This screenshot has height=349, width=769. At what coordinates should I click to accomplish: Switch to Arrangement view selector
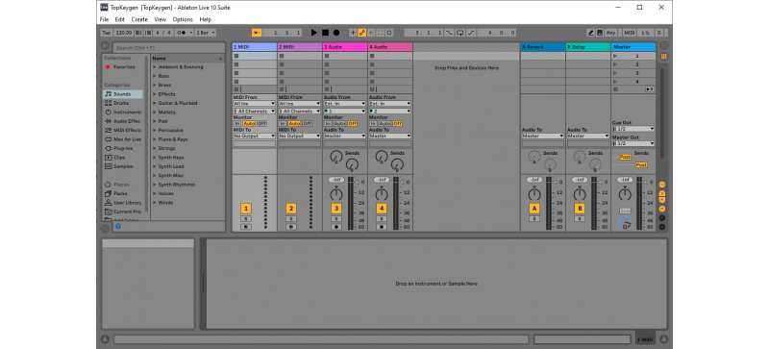pos(663,45)
